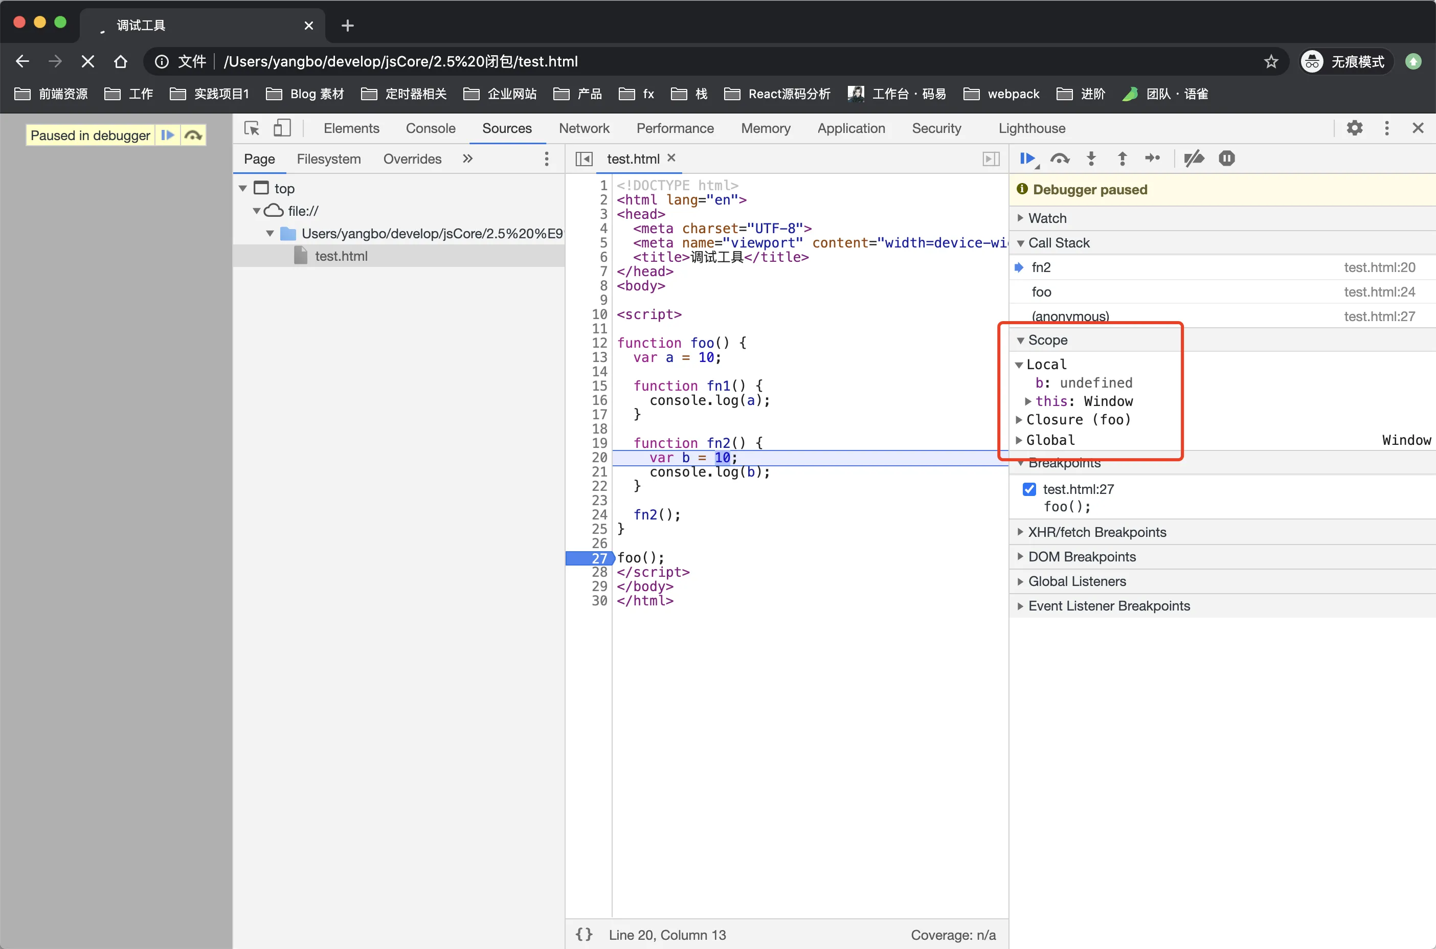The height and width of the screenshot is (949, 1436).
Task: Go back to previous page
Action: (23, 61)
